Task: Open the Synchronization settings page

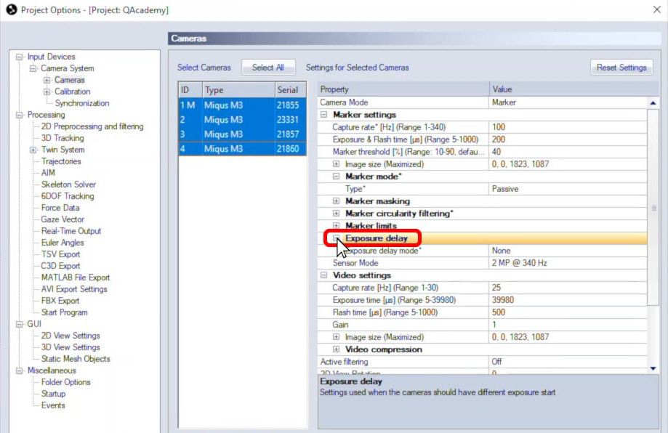Action: (x=82, y=103)
